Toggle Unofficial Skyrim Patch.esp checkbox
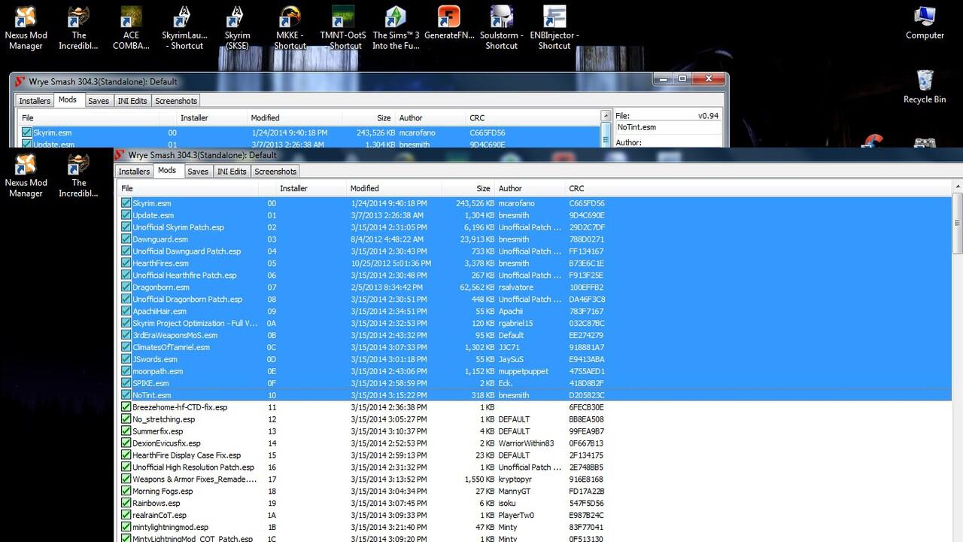Image resolution: width=963 pixels, height=542 pixels. click(126, 227)
